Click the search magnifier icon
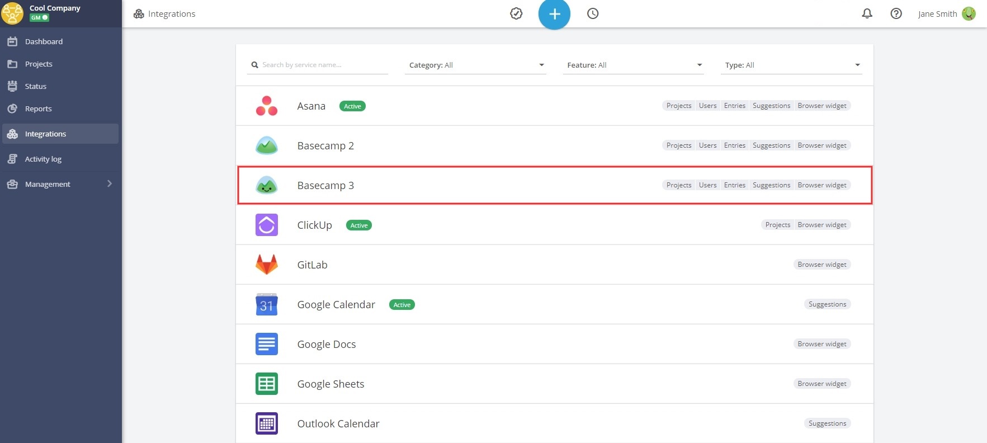Viewport: 987px width, 443px height. (x=255, y=65)
